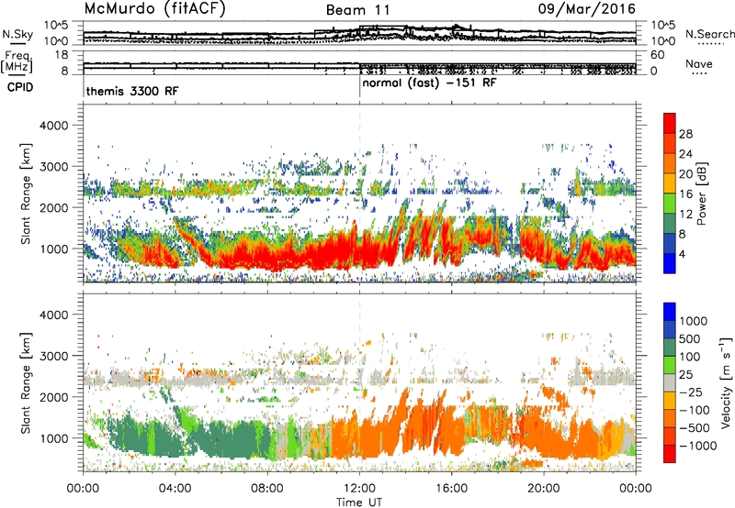Click the 12:00 time tick label
735x508 pixels.
[x=359, y=489]
